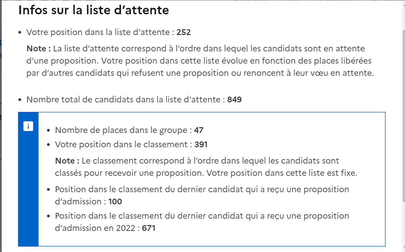Click the last admitted position number 100
405x252 pixels.
click(115, 202)
